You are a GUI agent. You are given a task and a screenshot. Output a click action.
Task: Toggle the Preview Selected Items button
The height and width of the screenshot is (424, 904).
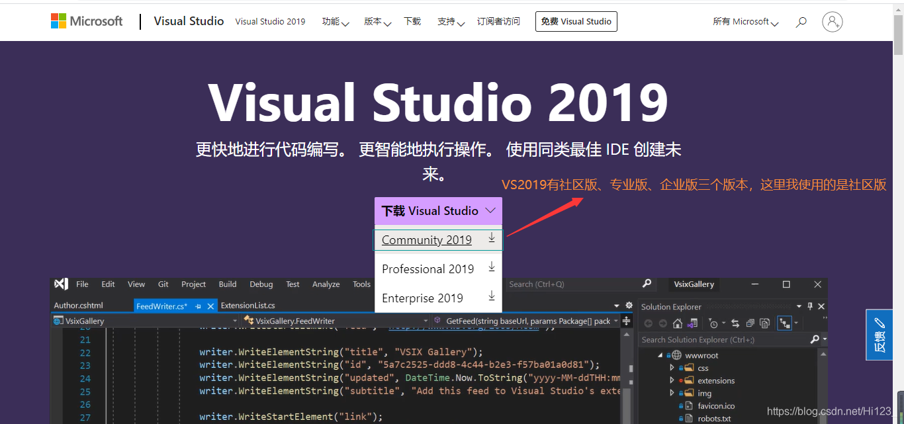785,323
